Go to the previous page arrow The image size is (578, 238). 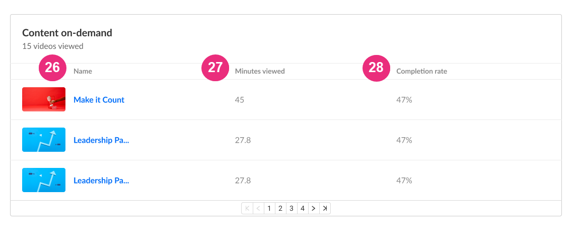pos(258,208)
